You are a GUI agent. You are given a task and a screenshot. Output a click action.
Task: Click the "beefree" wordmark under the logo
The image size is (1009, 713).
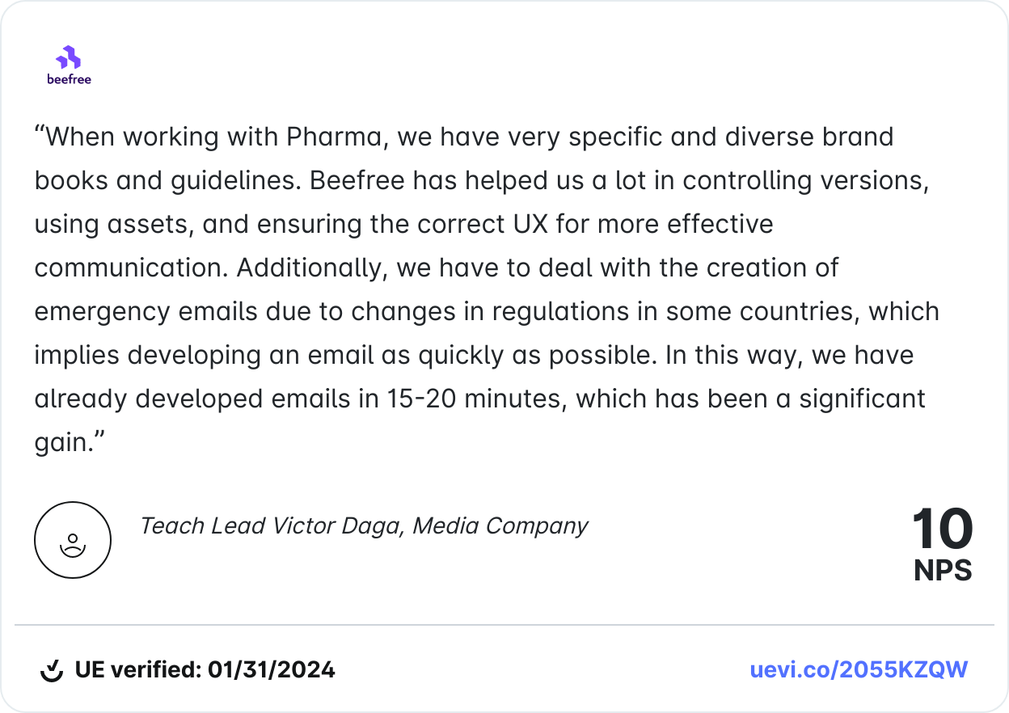coord(69,79)
